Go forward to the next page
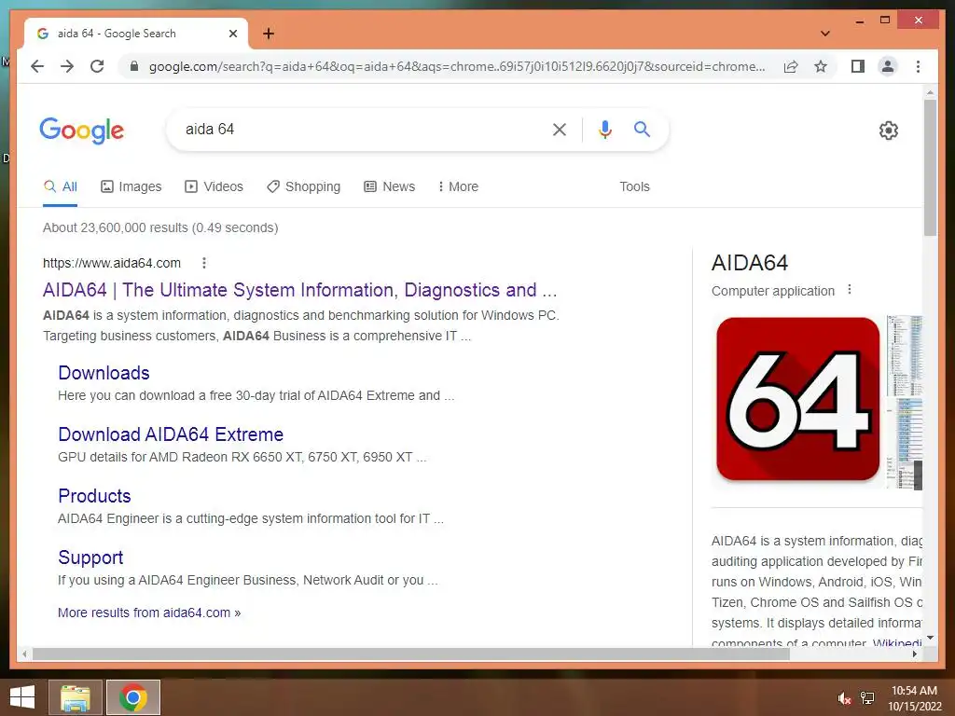The height and width of the screenshot is (716, 955). [67, 66]
